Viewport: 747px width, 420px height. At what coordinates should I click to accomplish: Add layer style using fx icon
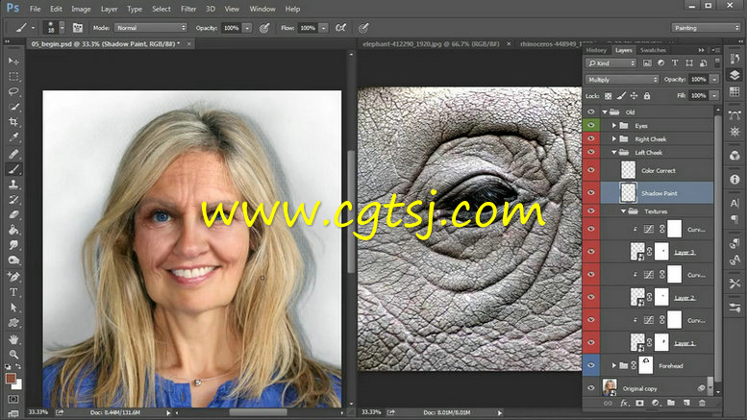click(x=624, y=403)
